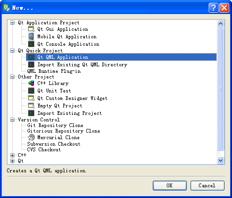Select Mercurial Clone text
The image size is (232, 198).
(58, 137)
